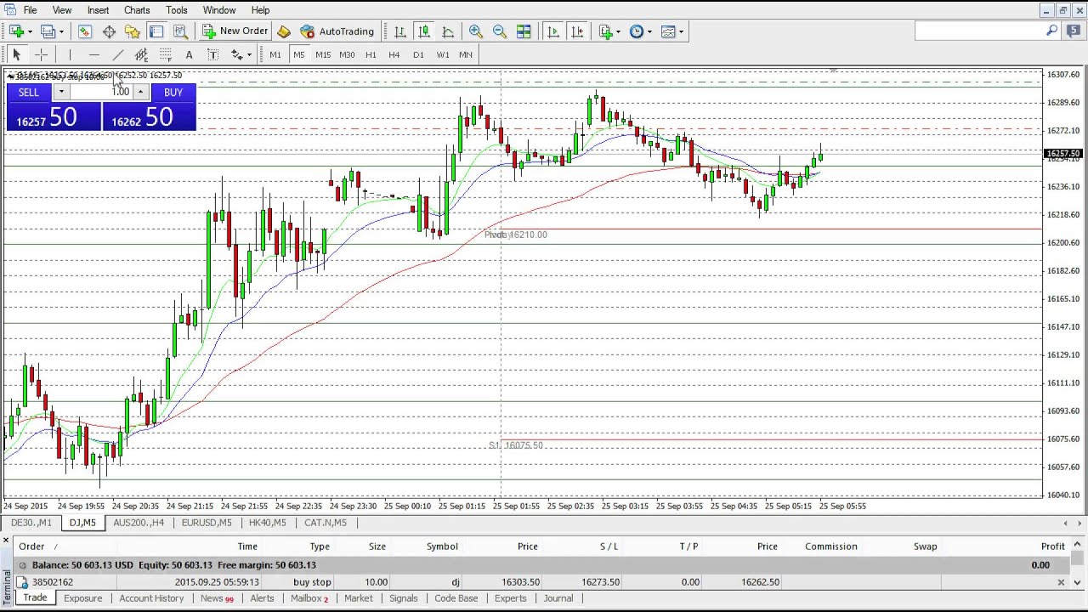Screen dimensions: 1088x612
Task: Select the trendline drawing tool
Action: coord(117,54)
